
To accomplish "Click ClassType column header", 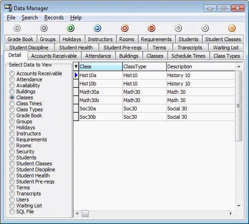I will [x=145, y=67].
